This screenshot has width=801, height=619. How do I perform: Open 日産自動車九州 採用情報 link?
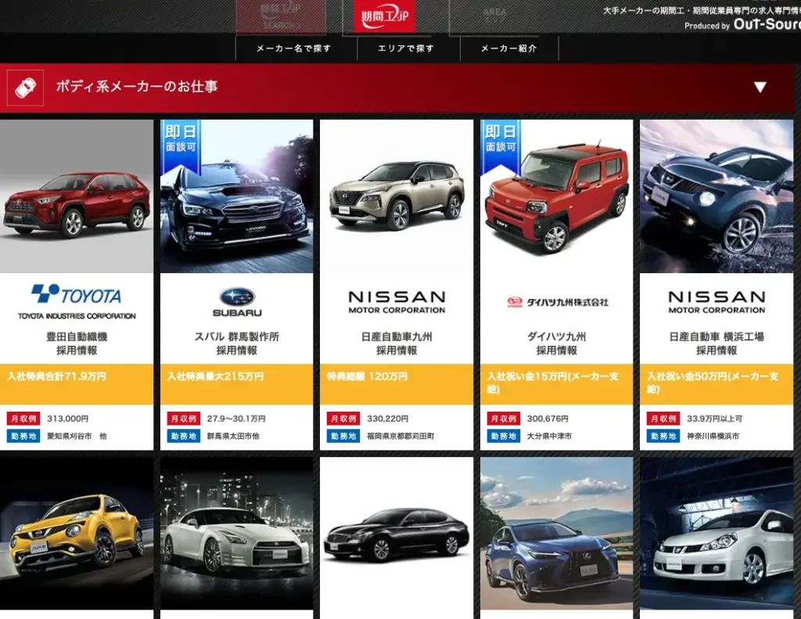[397, 344]
